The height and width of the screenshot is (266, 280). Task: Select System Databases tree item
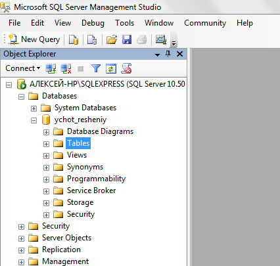coord(85,108)
